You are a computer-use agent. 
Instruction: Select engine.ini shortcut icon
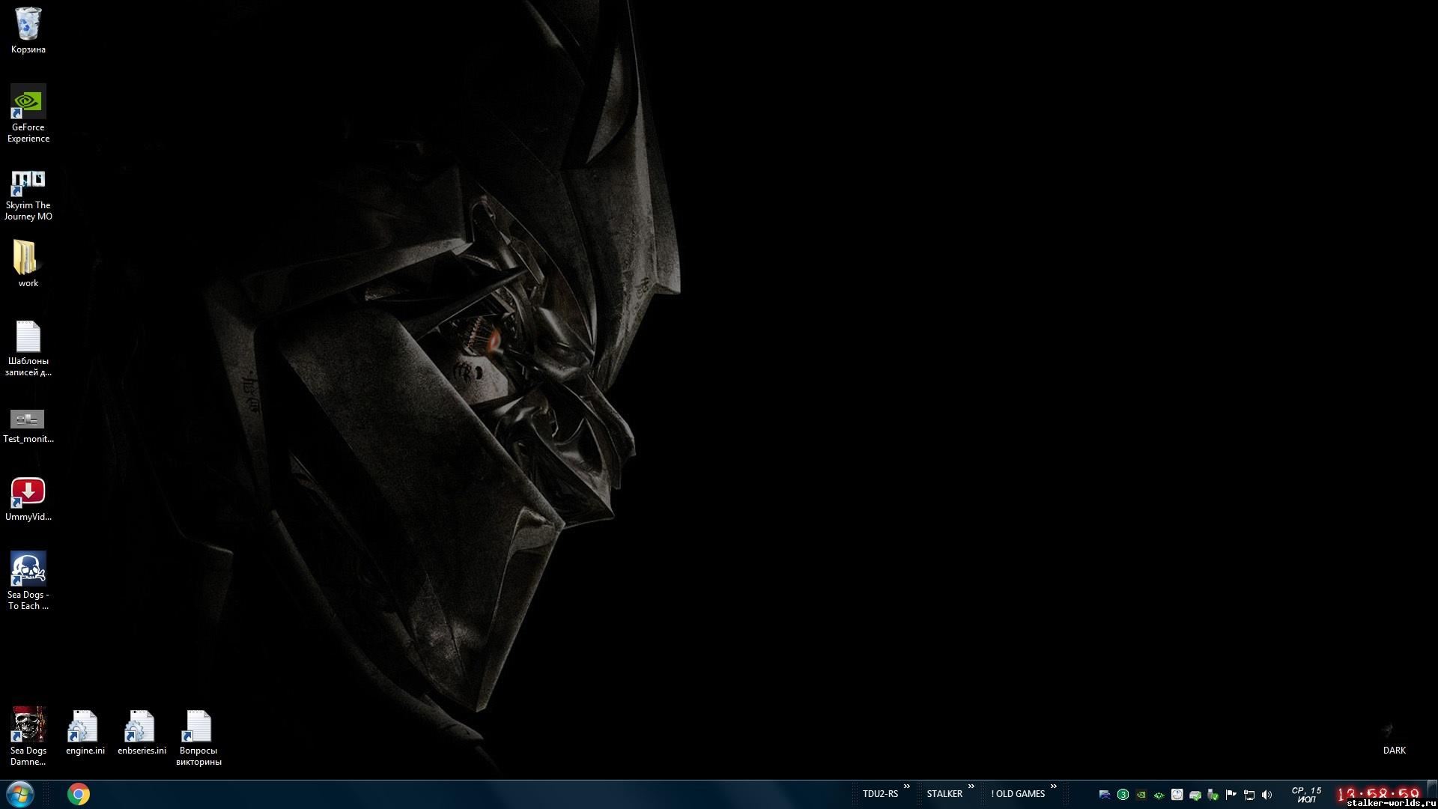pos(85,733)
